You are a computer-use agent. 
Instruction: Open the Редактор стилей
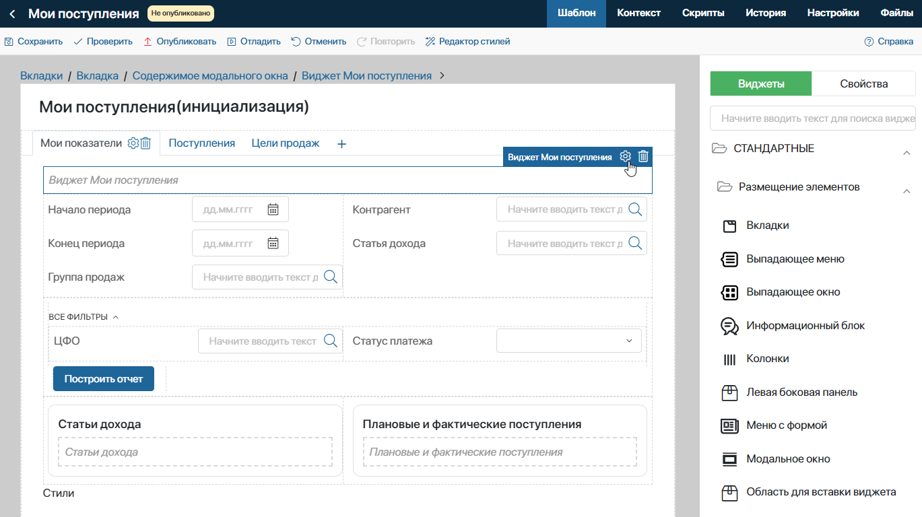[x=467, y=42]
